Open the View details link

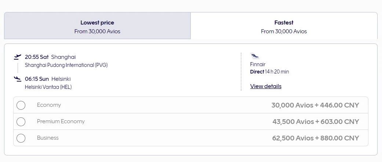coord(266,86)
